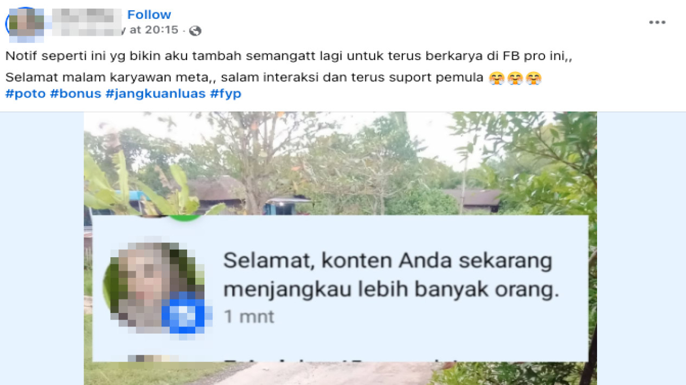
Task: Open the #poto hashtag
Action: click(26, 94)
